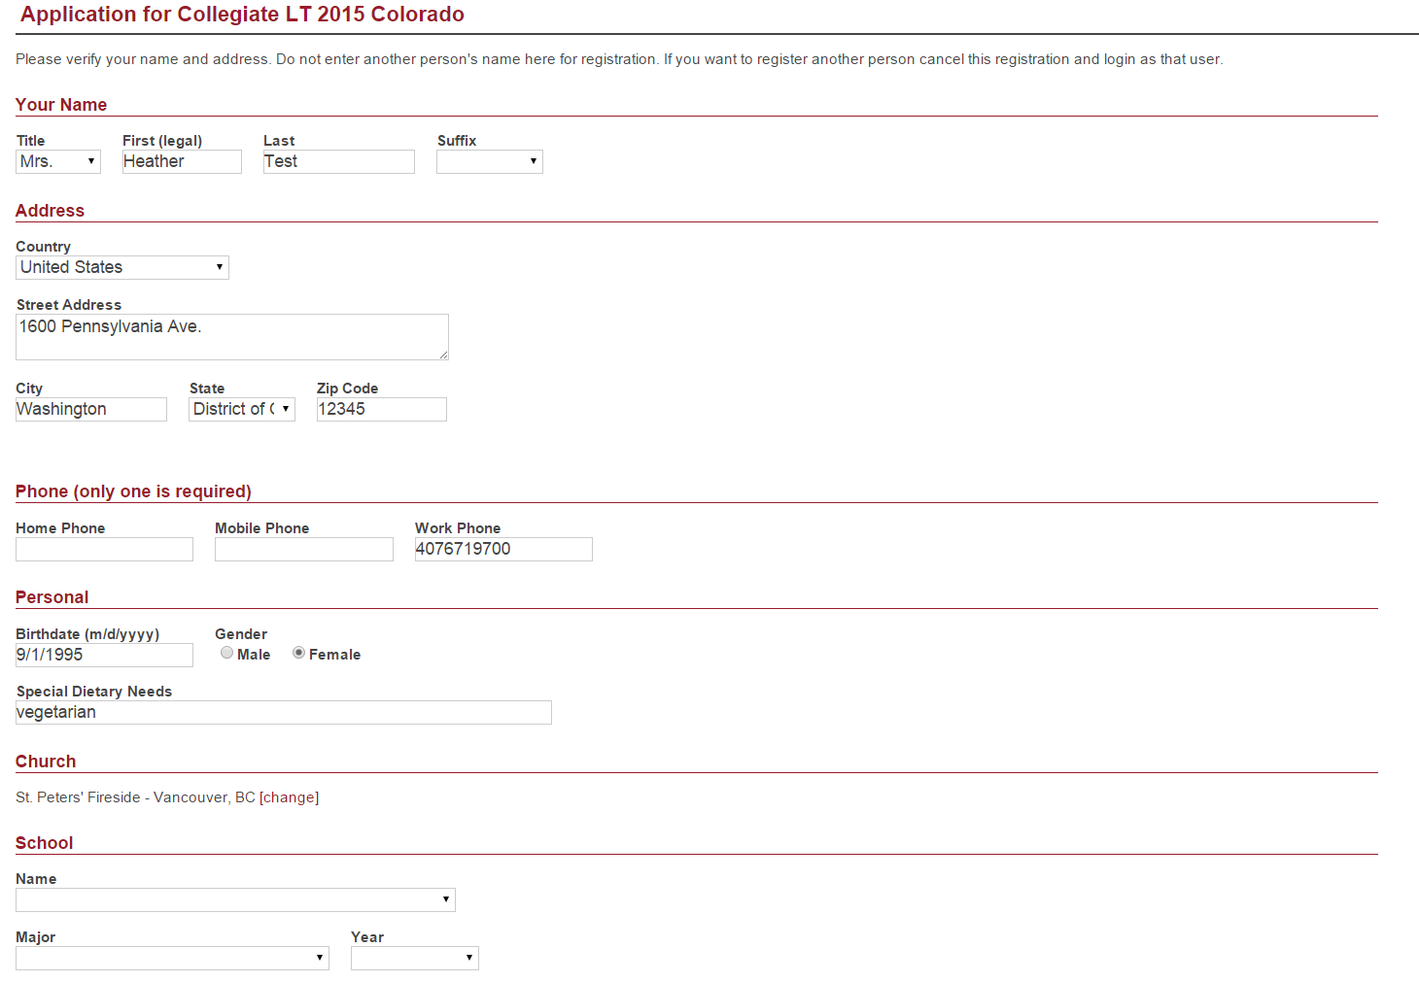Open the Year dropdown
The image size is (1419, 982).
414,958
